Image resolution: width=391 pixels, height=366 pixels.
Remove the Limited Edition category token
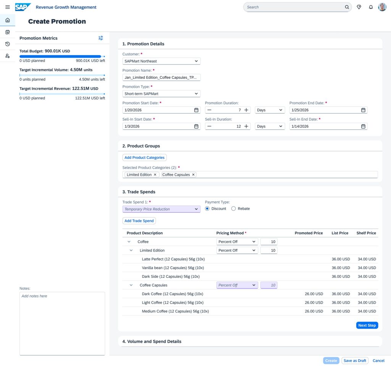155,175
